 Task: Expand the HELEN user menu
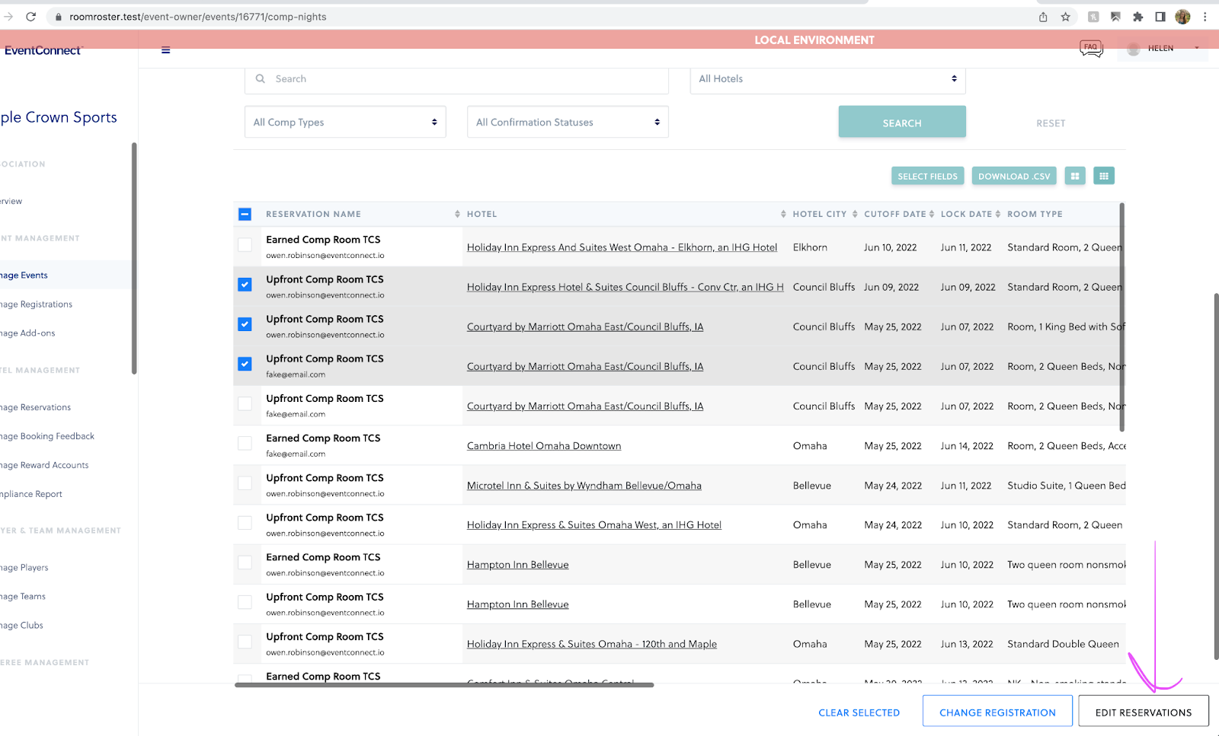coord(1162,49)
